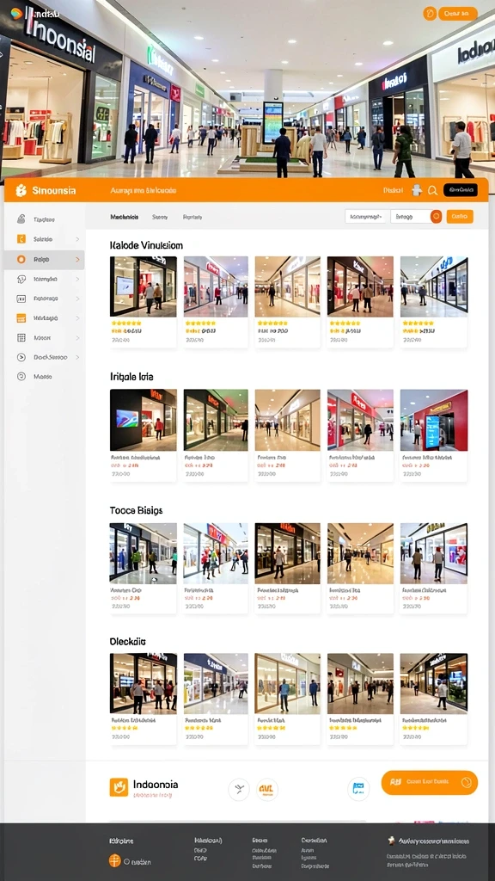Click the round orange icon at top right of hero
Screen dimensions: 495x881
pos(430,14)
